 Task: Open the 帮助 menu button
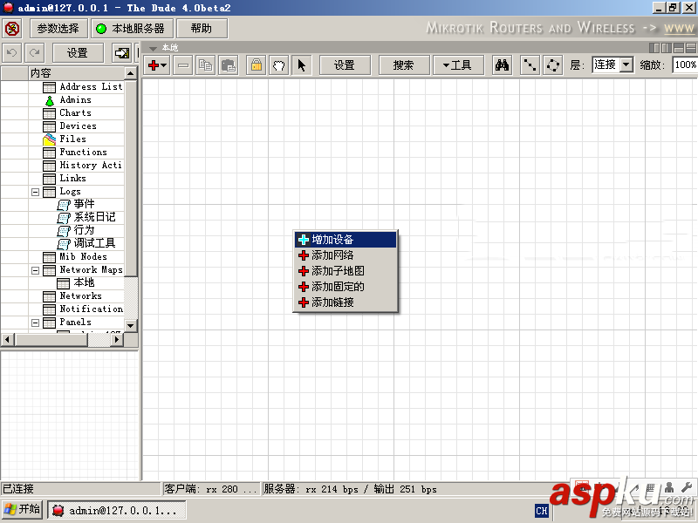point(202,29)
